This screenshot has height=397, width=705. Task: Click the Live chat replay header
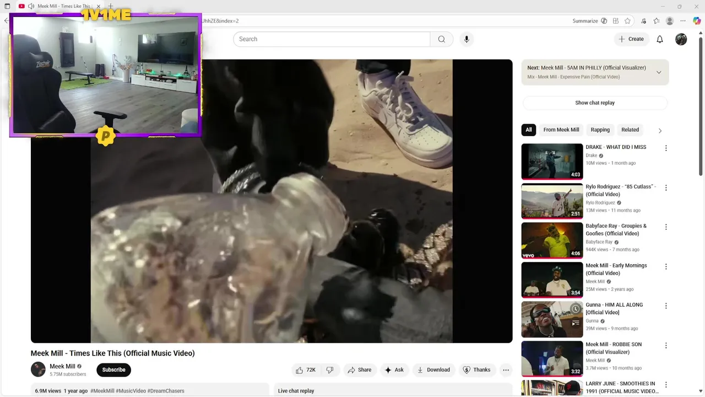click(296, 391)
